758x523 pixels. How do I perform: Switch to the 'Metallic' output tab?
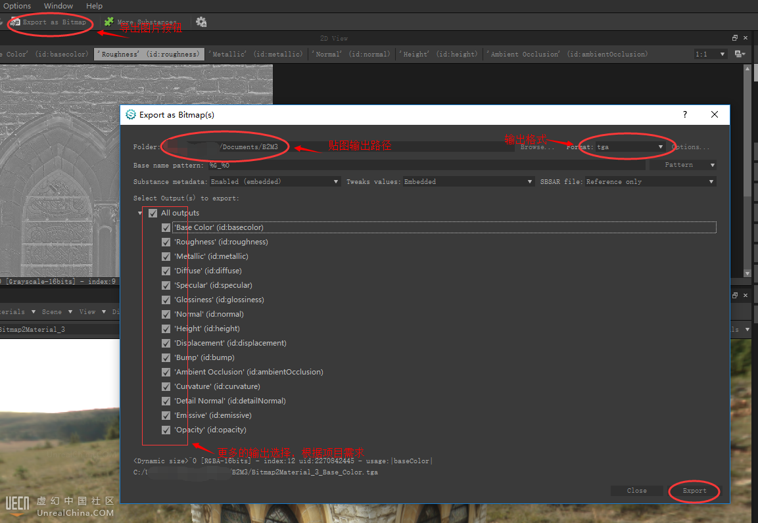(x=256, y=55)
